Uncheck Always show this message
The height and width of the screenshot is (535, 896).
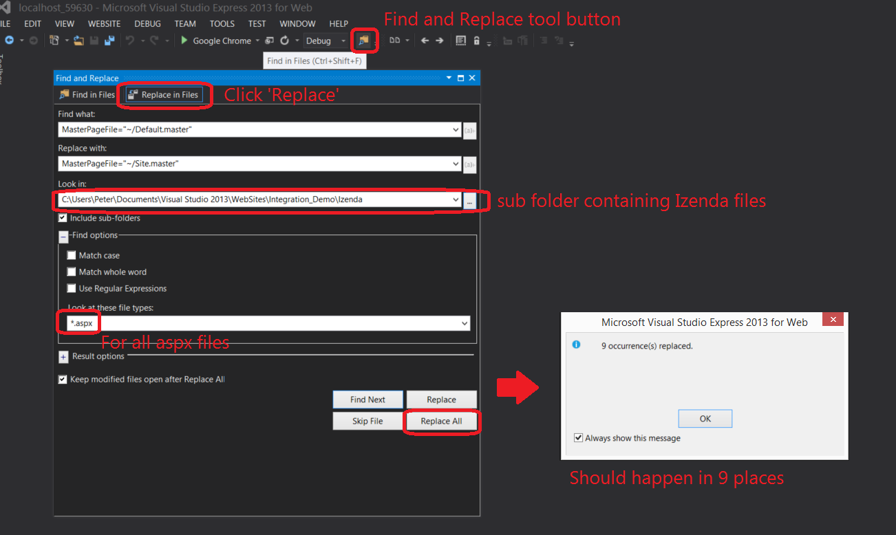tap(578, 438)
